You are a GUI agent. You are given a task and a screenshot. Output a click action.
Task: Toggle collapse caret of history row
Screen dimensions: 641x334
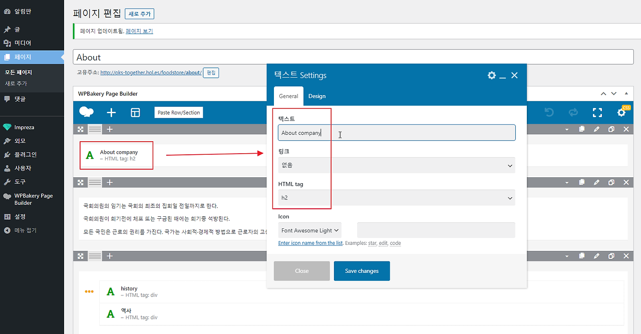(567, 256)
